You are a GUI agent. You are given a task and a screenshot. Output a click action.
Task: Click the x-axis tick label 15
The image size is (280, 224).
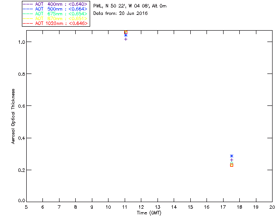pos(190,207)
